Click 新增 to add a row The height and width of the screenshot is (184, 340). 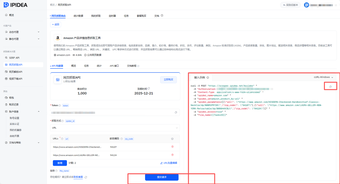[x=60, y=163]
